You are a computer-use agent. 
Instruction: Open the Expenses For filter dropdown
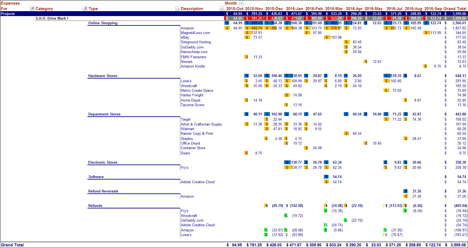point(32,9)
